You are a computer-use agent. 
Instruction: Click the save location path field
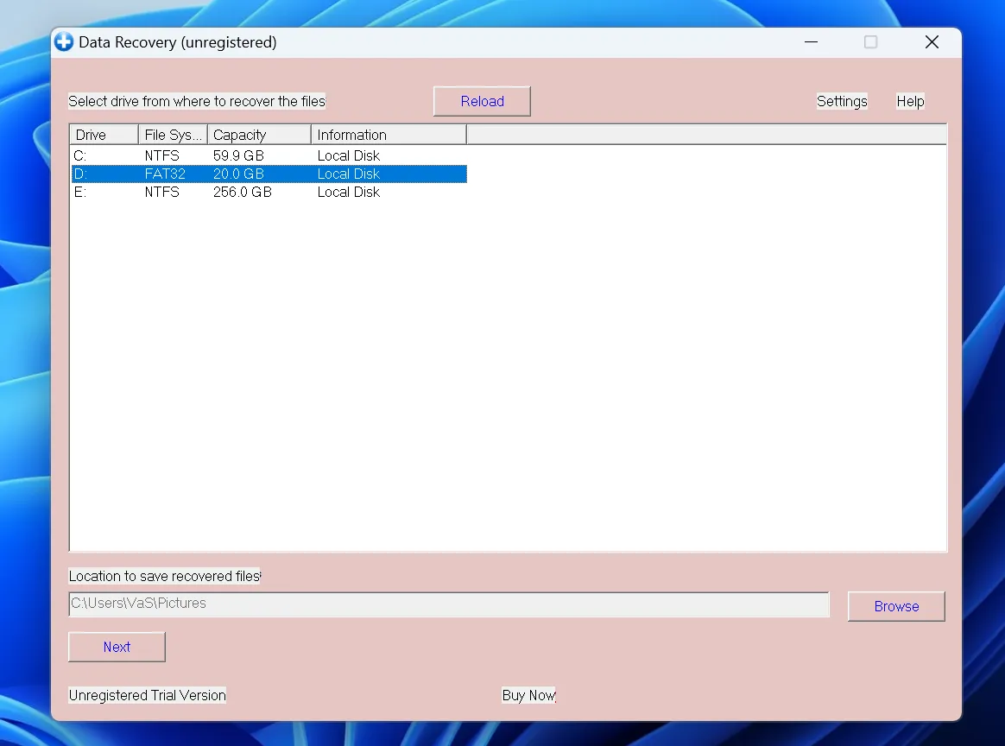(x=449, y=604)
